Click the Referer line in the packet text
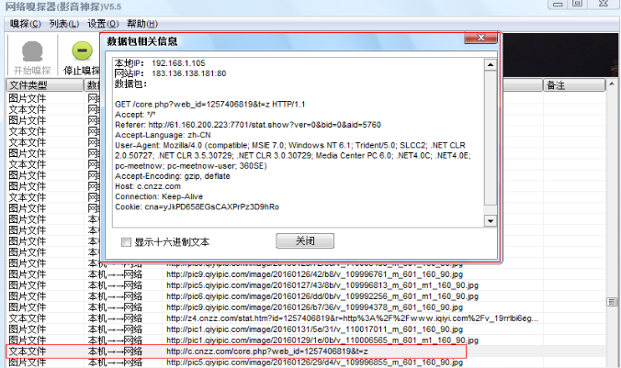The height and width of the screenshot is (368, 621). [248, 125]
